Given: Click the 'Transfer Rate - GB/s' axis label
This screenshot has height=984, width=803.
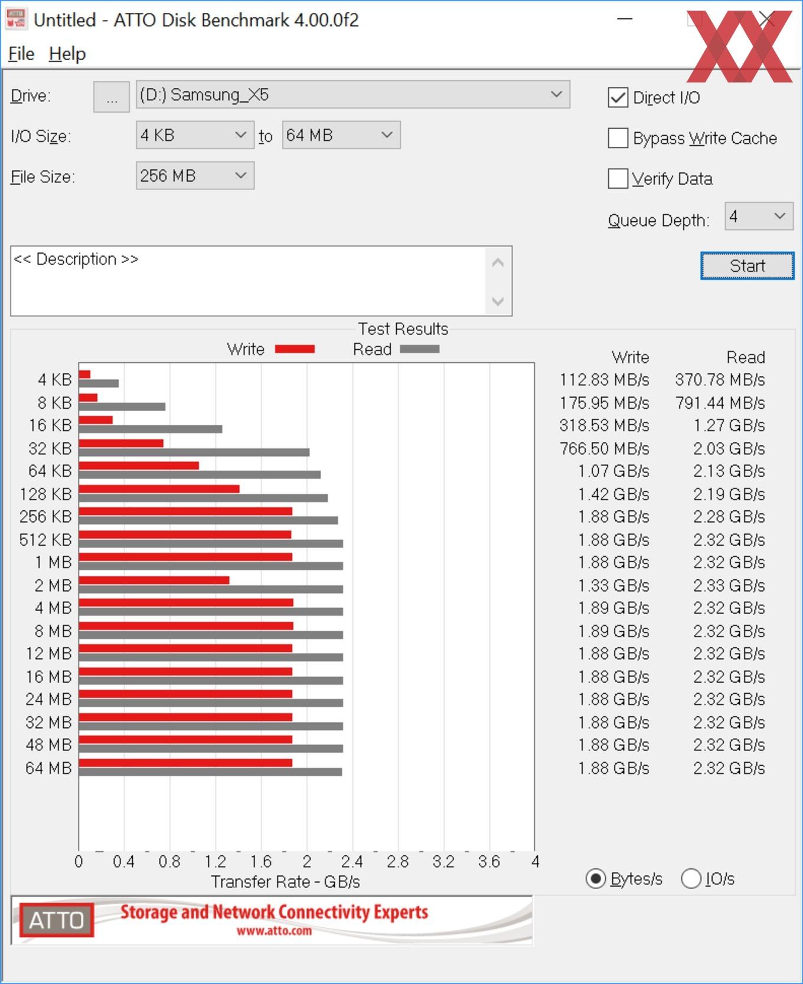Looking at the screenshot, I should click(285, 882).
